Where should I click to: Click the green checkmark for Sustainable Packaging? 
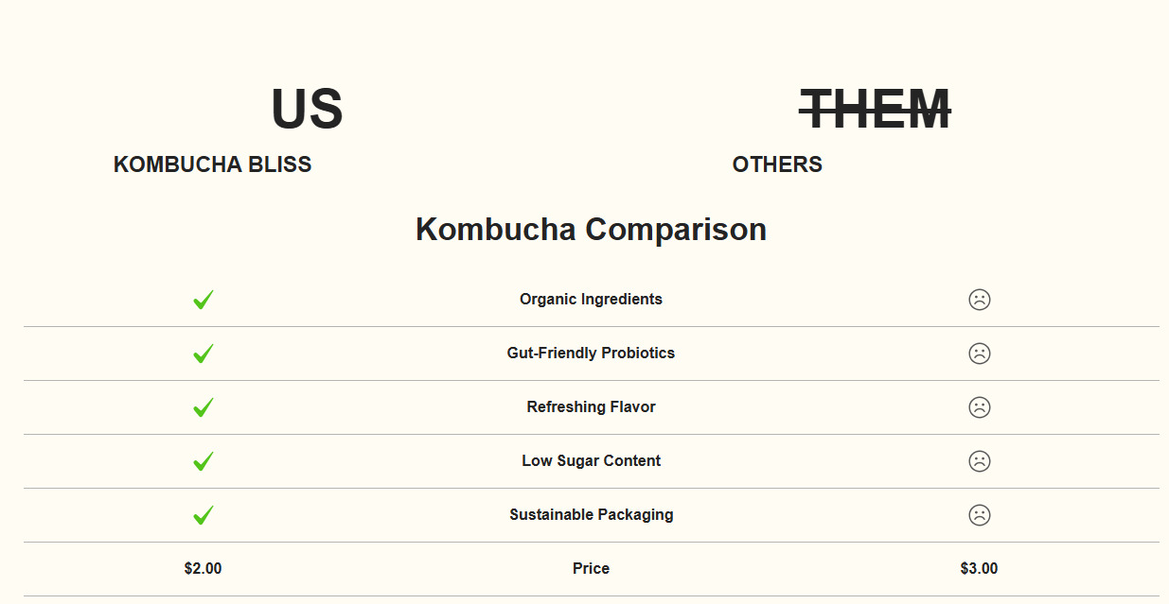[203, 515]
